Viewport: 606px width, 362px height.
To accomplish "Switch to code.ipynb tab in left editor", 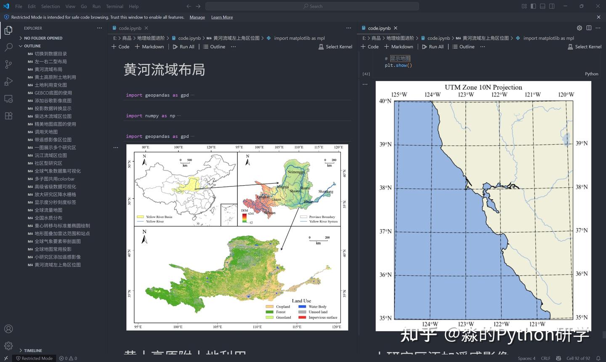I will pyautogui.click(x=130, y=28).
